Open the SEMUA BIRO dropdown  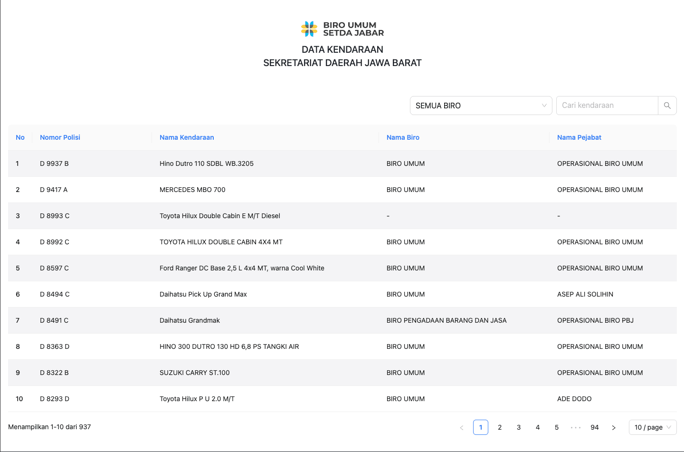coord(481,106)
